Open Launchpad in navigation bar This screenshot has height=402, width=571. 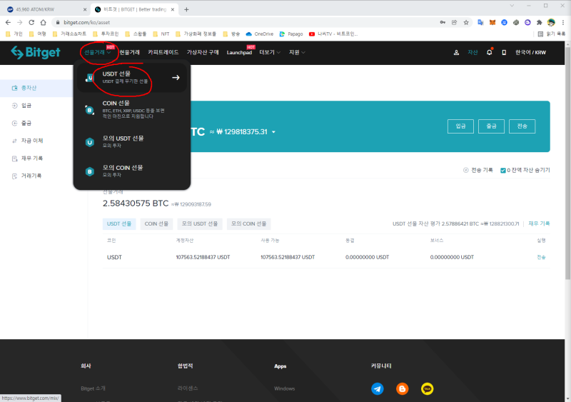(x=239, y=53)
